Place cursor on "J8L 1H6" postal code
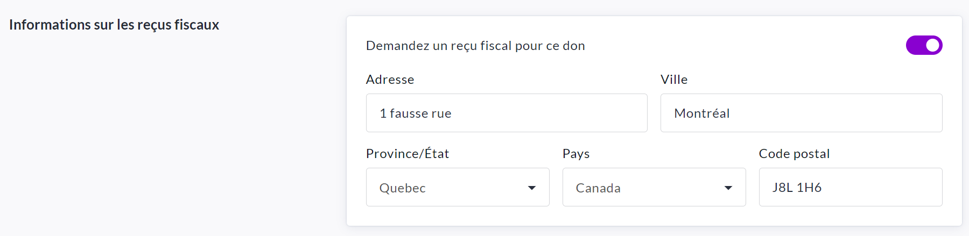This screenshot has height=236, width=969. 797,188
